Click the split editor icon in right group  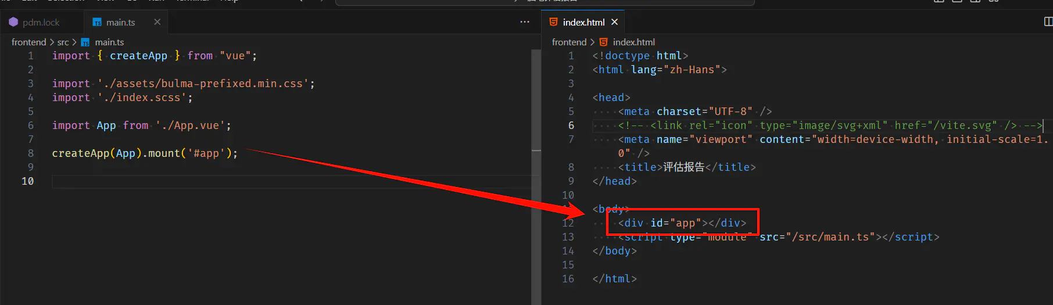pos(1048,22)
